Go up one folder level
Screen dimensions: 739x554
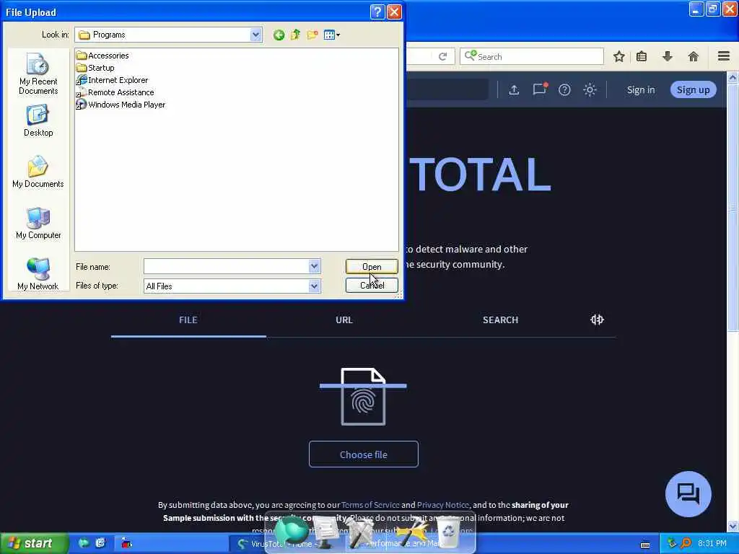[x=295, y=35]
